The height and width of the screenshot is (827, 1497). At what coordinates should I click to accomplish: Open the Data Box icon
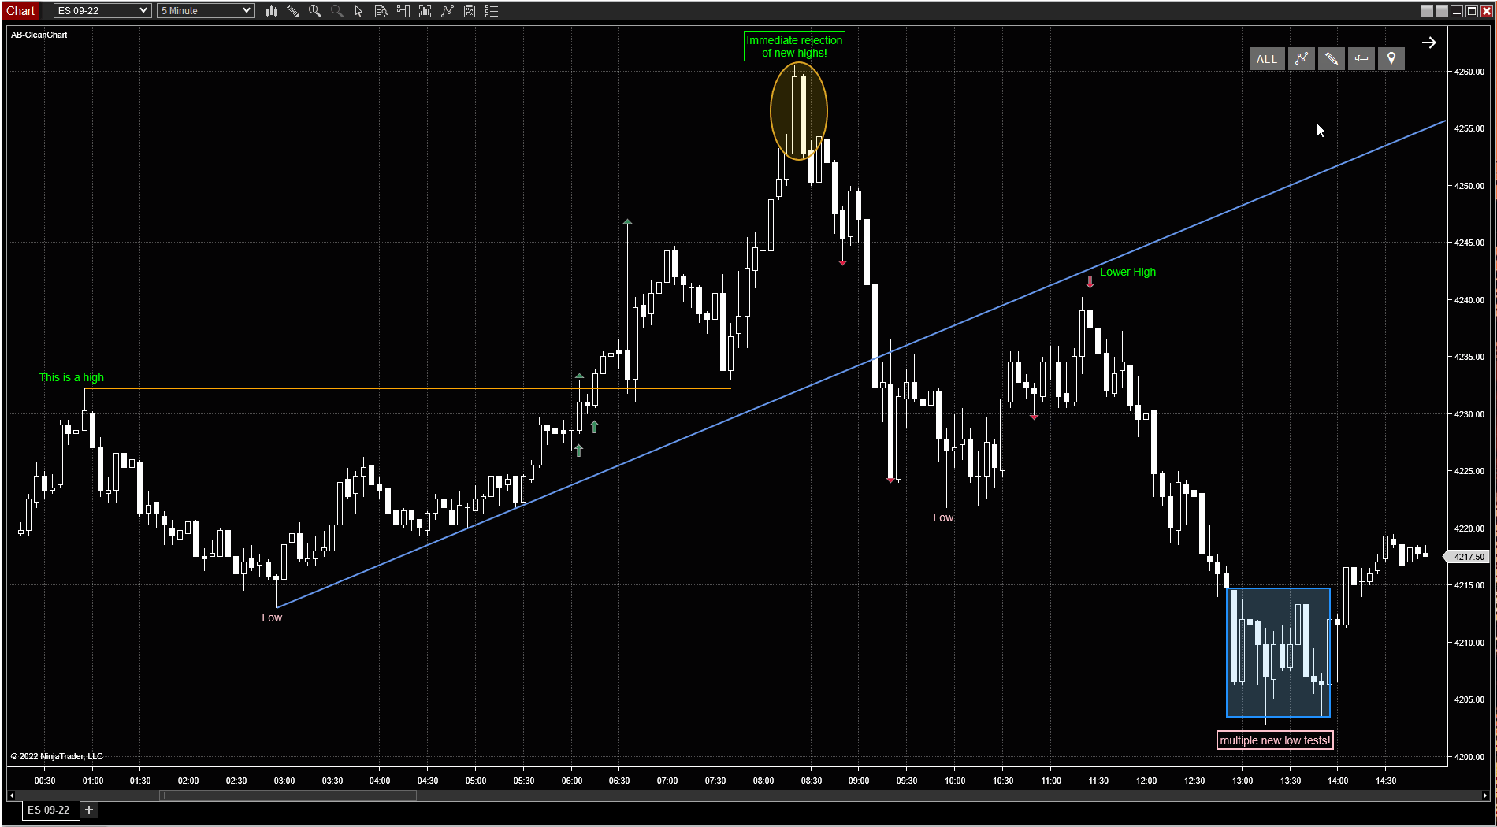pyautogui.click(x=381, y=11)
